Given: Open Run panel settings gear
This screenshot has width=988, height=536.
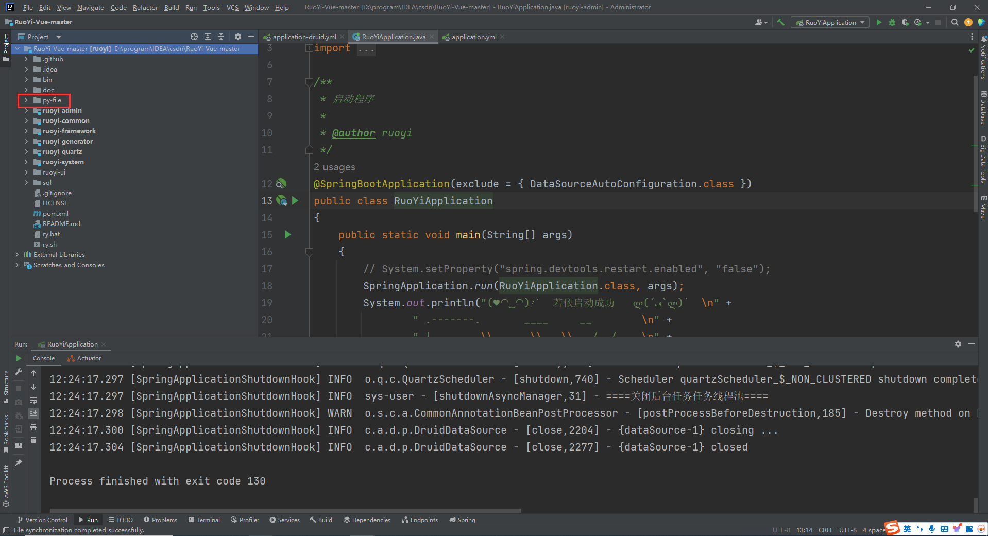Looking at the screenshot, I should [958, 344].
